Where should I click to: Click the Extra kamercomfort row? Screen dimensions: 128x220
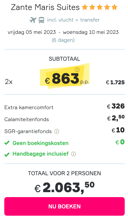[64, 107]
